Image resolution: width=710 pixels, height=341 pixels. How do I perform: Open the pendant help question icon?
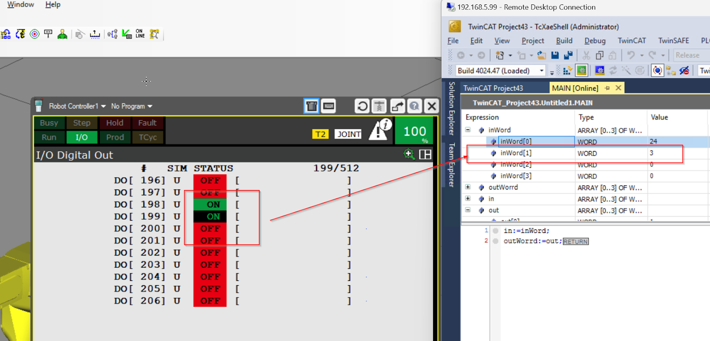coord(414,106)
